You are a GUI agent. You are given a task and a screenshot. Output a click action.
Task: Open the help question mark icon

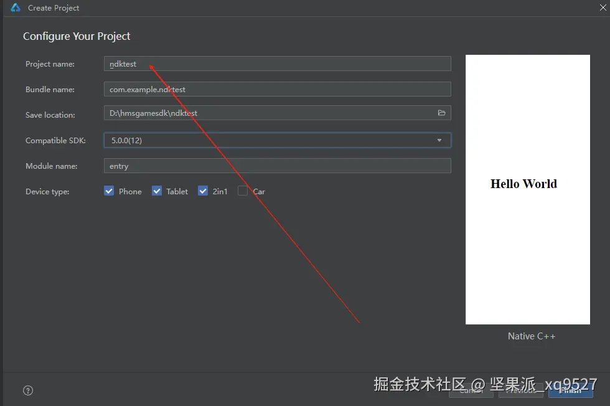(x=28, y=390)
